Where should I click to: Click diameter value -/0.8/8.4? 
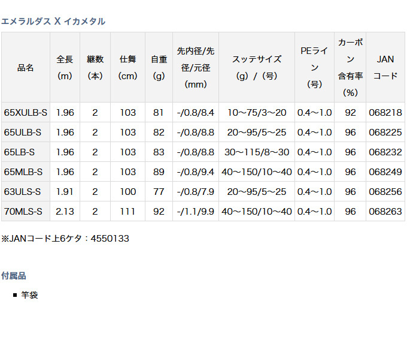(196, 113)
